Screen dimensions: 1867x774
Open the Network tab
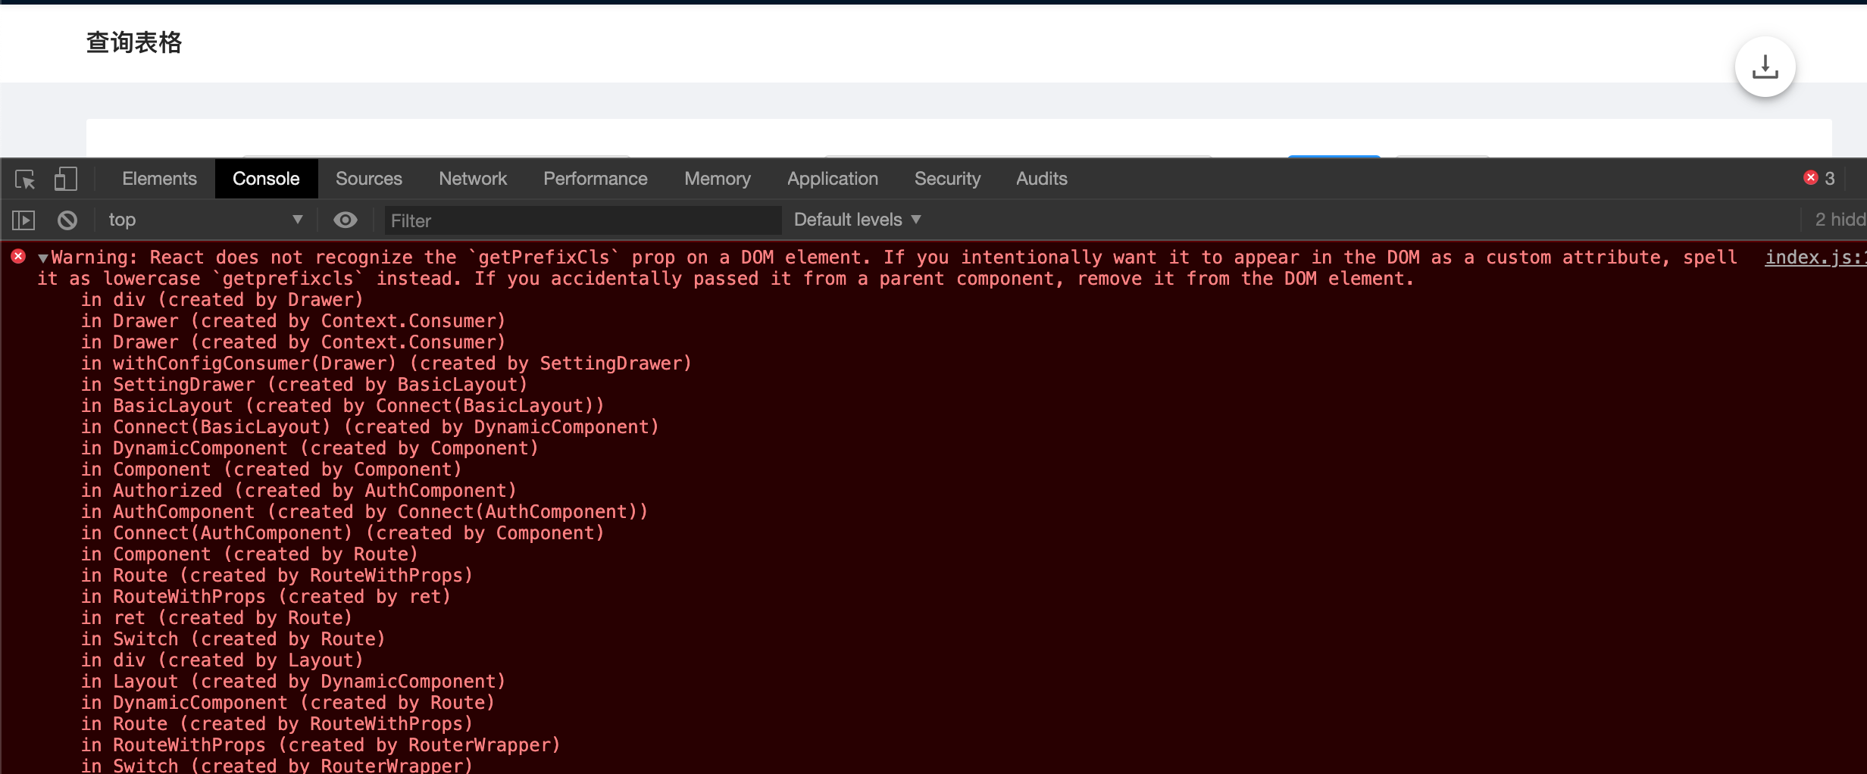click(x=473, y=179)
